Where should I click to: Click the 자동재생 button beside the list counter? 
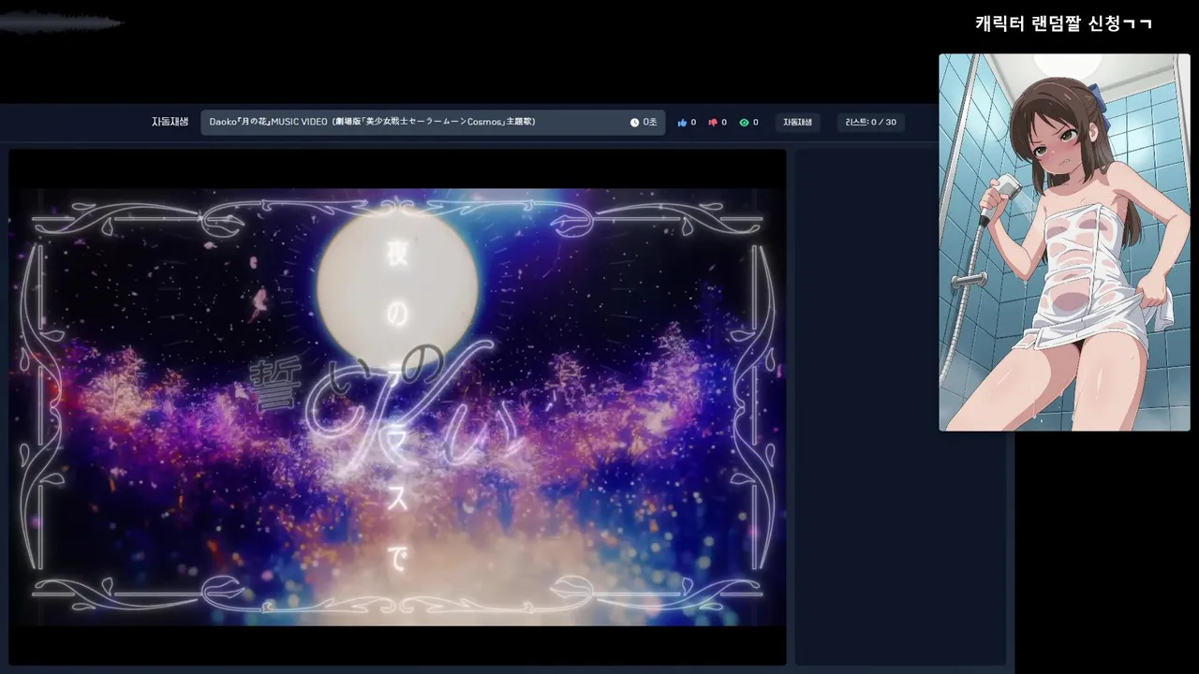[798, 123]
